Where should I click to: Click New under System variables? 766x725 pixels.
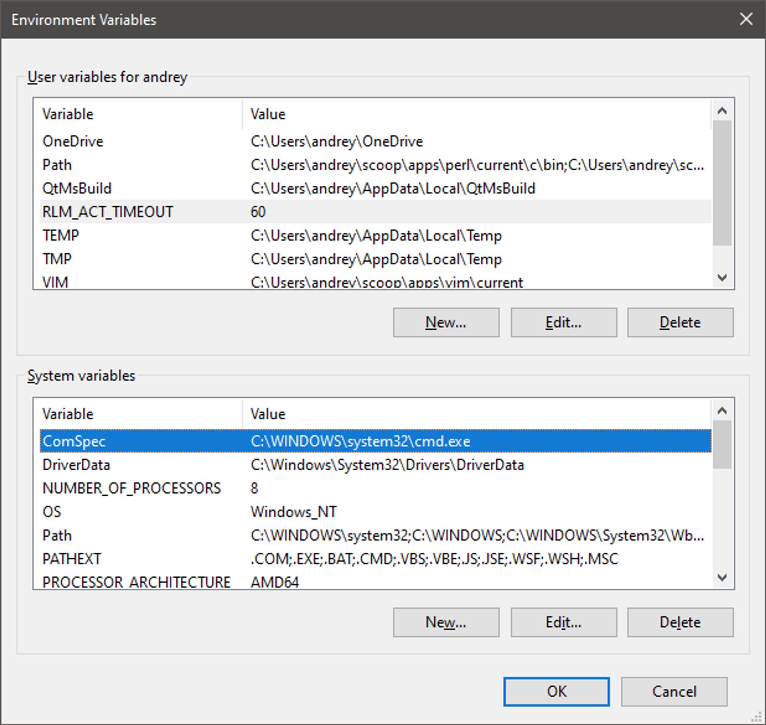pos(446,622)
